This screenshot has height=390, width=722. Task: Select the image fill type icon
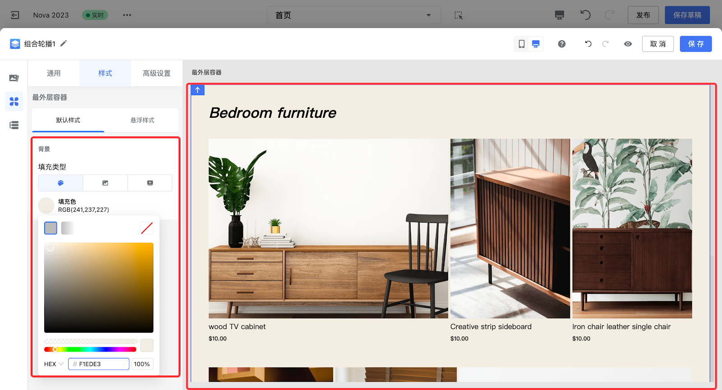click(105, 183)
